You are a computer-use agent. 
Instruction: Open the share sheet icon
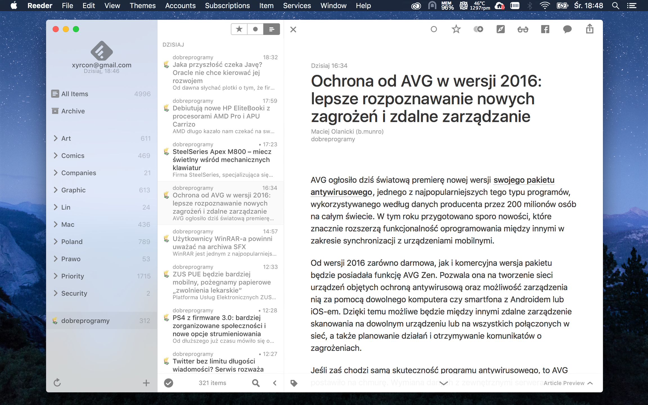(590, 29)
